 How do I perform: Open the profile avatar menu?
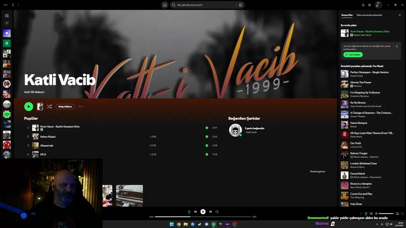(378, 5)
